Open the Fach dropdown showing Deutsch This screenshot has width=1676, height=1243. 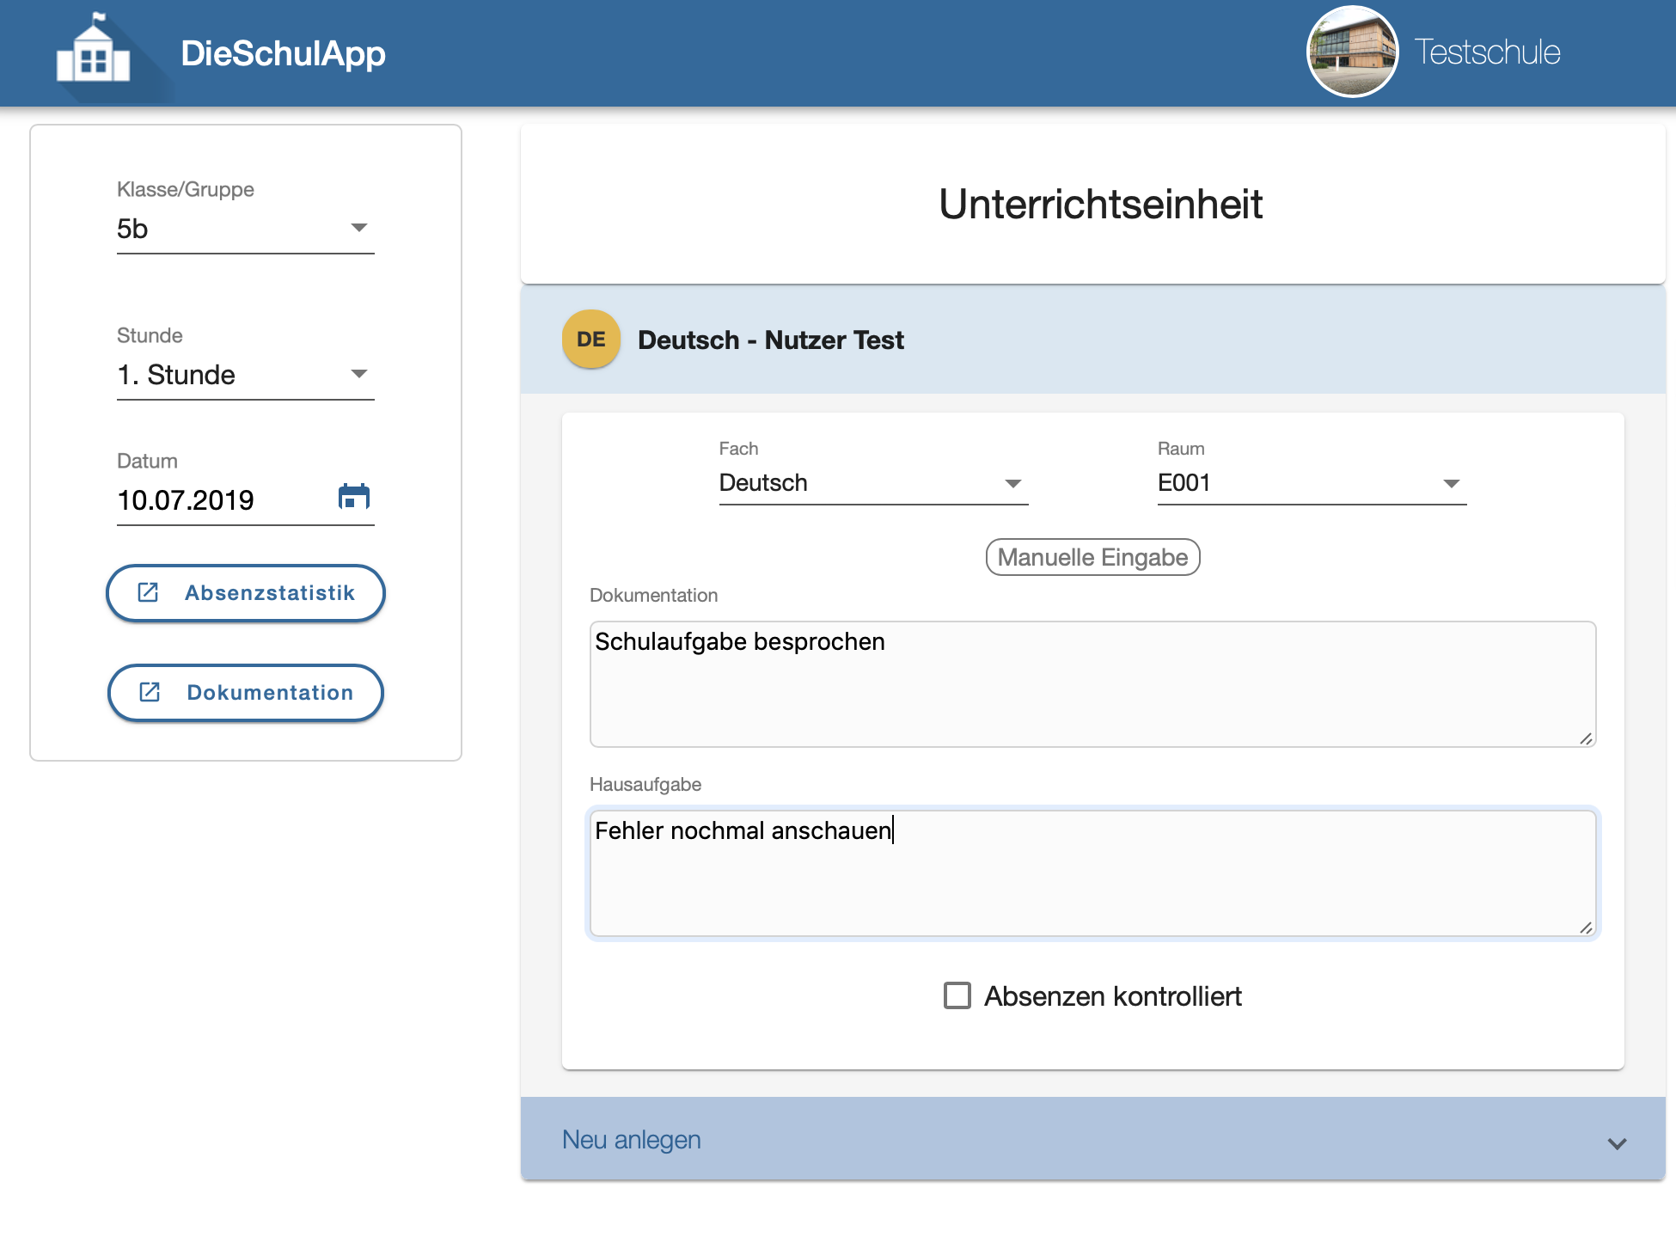click(x=873, y=483)
